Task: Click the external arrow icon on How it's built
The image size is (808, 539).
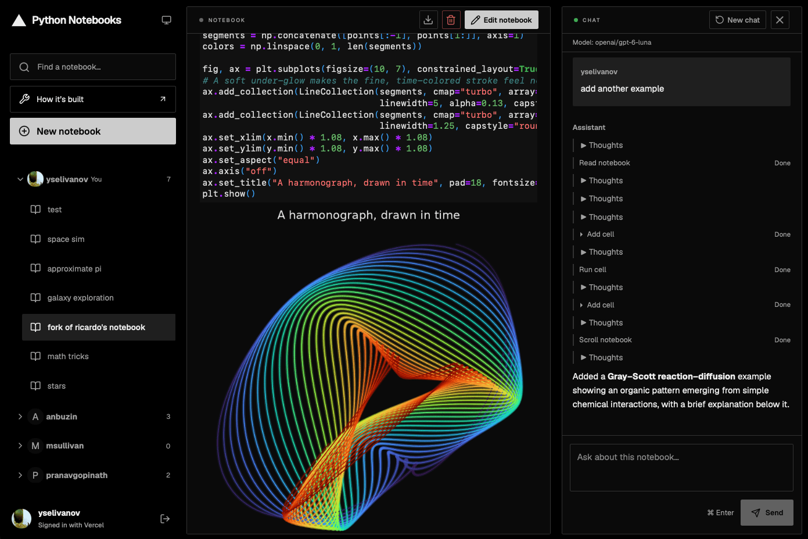Action: (163, 99)
